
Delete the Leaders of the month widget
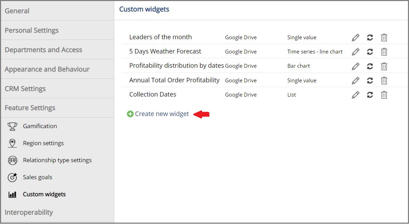[x=384, y=38]
